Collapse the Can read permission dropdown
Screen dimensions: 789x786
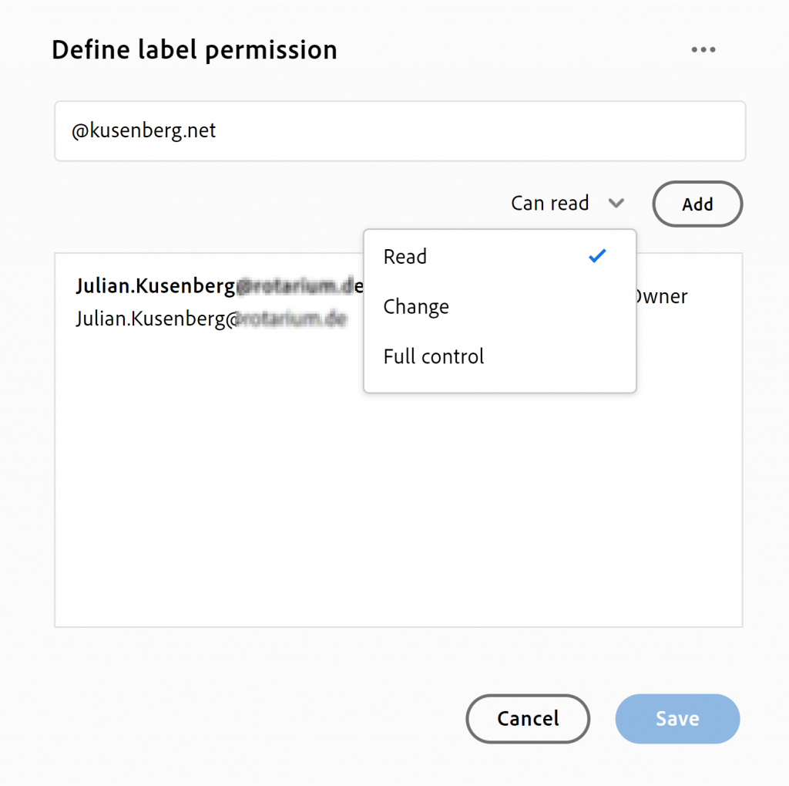[x=550, y=204]
